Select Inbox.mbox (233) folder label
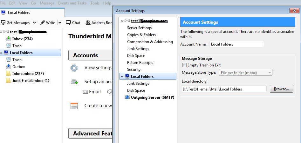 click(28, 74)
